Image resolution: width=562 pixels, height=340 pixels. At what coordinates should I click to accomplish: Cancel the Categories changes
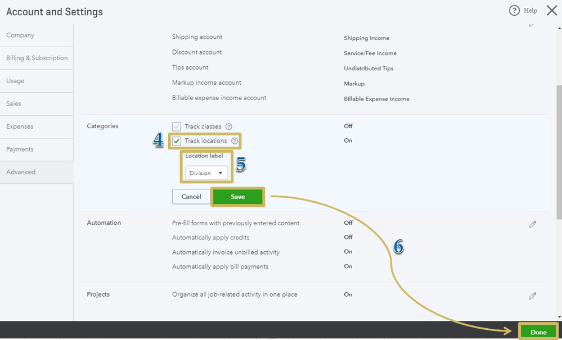191,197
